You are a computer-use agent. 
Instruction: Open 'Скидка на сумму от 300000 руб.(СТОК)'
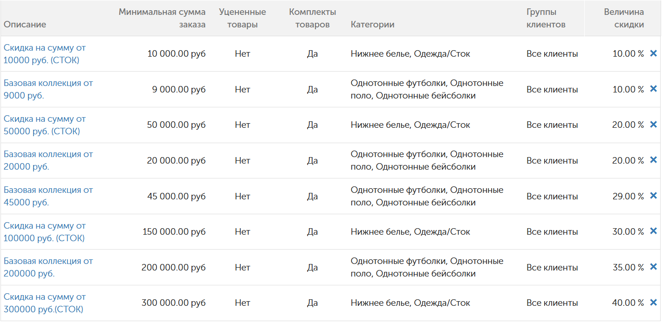pos(45,303)
